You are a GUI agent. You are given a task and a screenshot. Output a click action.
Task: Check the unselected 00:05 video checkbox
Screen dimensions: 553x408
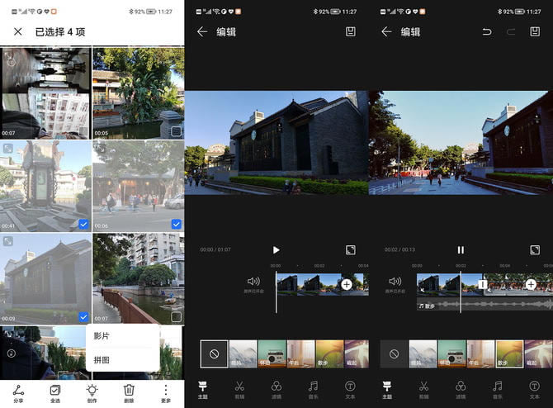pyautogui.click(x=176, y=130)
